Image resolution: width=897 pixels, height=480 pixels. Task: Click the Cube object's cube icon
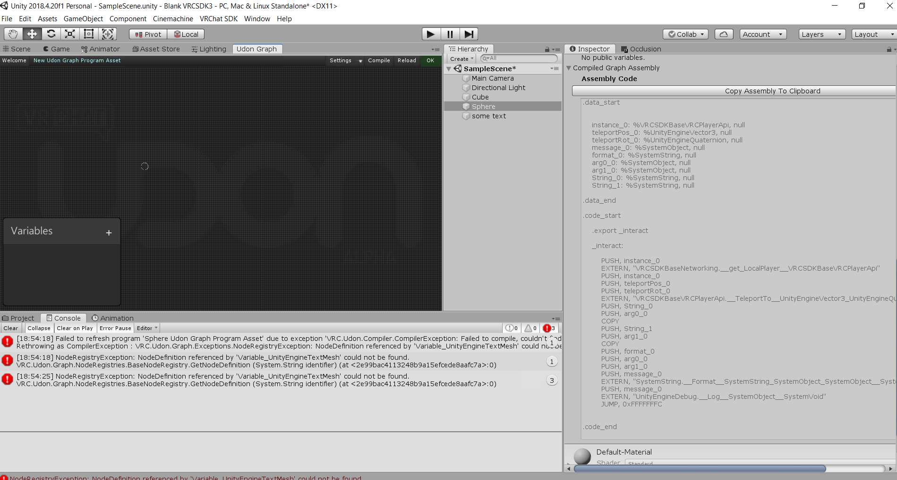[x=466, y=97]
